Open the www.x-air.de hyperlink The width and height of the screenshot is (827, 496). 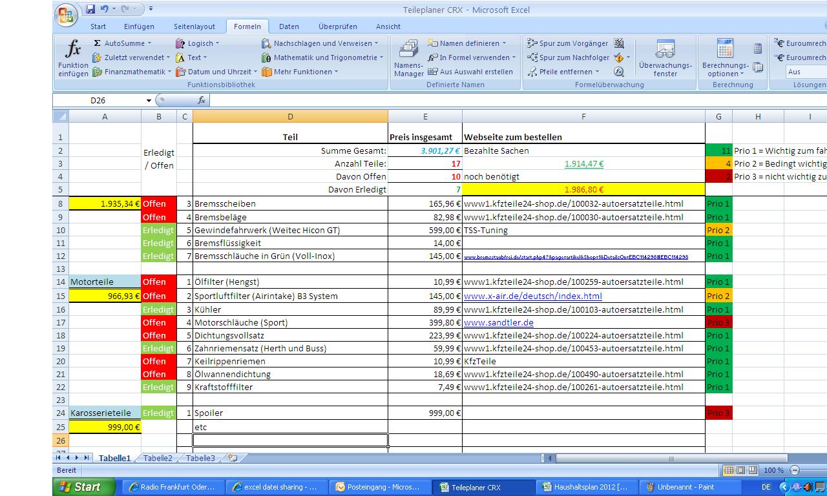(x=532, y=296)
